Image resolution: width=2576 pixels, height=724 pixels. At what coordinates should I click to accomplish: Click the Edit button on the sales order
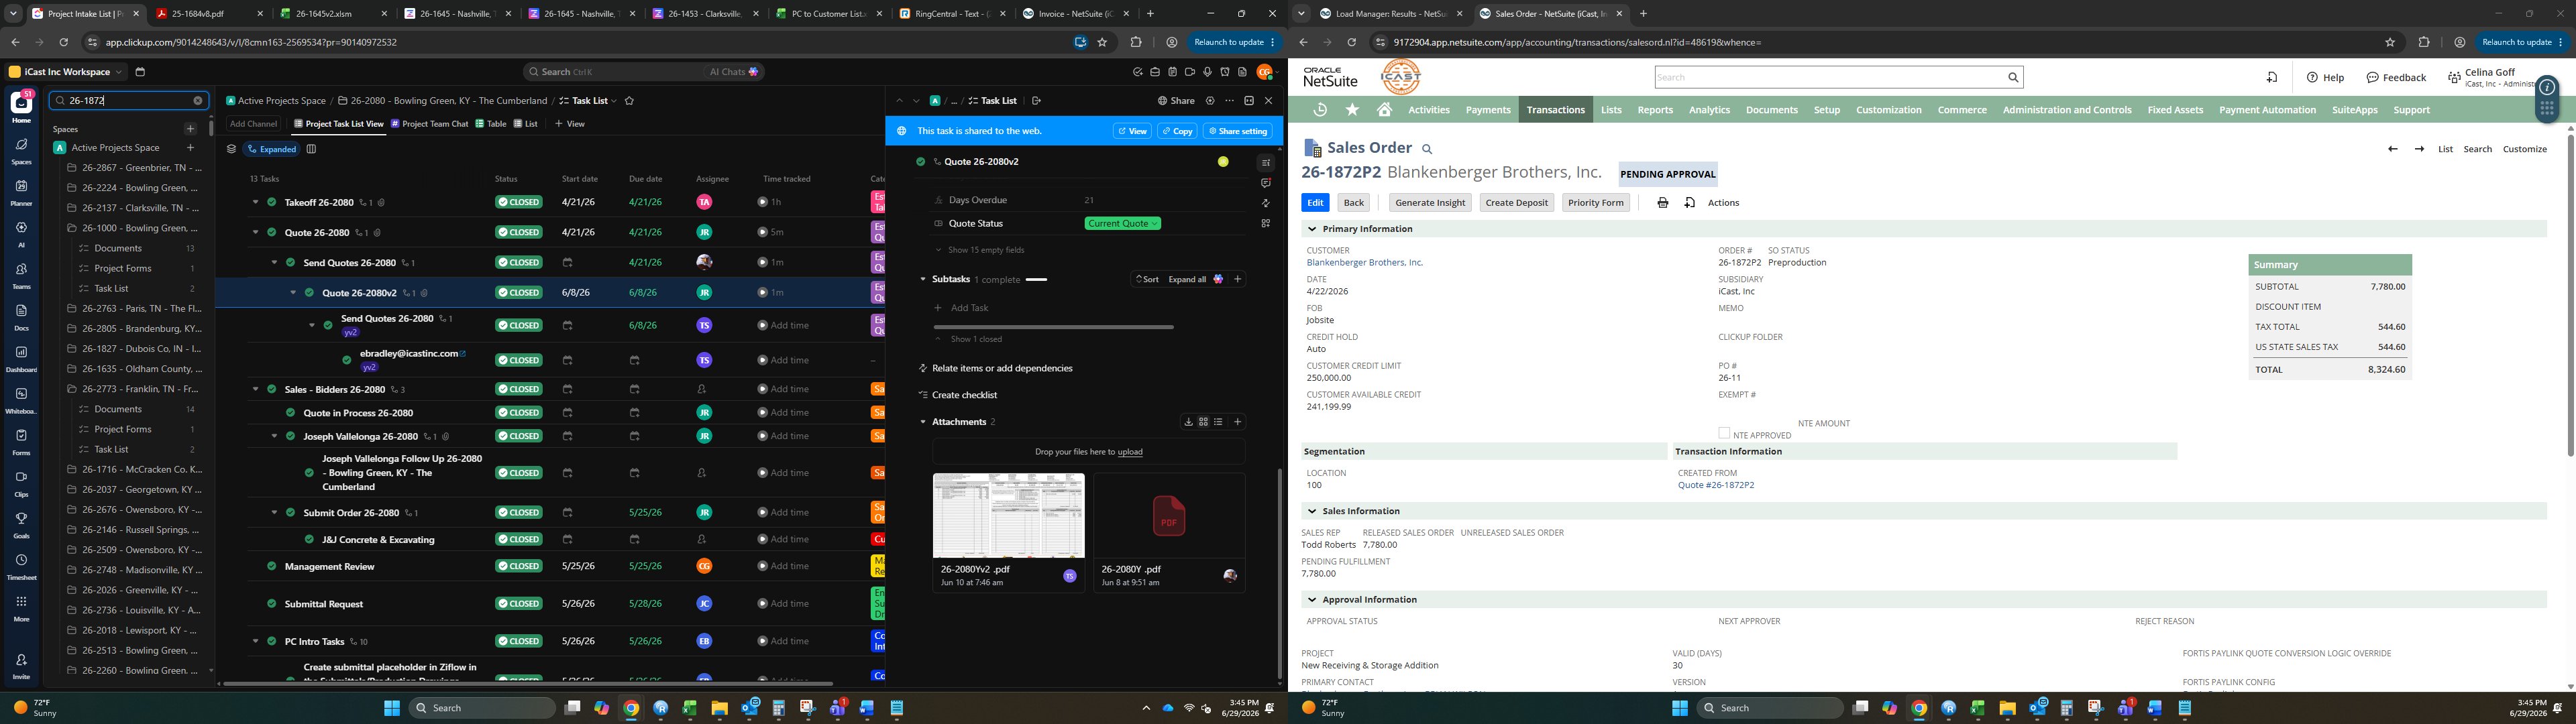coord(1315,203)
